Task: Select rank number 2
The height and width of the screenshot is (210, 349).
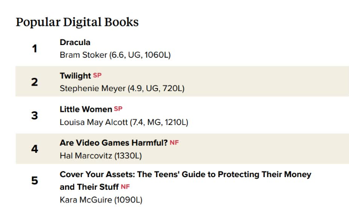Action: tap(34, 82)
